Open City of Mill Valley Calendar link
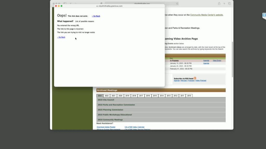266x149 pixels. [135, 127]
